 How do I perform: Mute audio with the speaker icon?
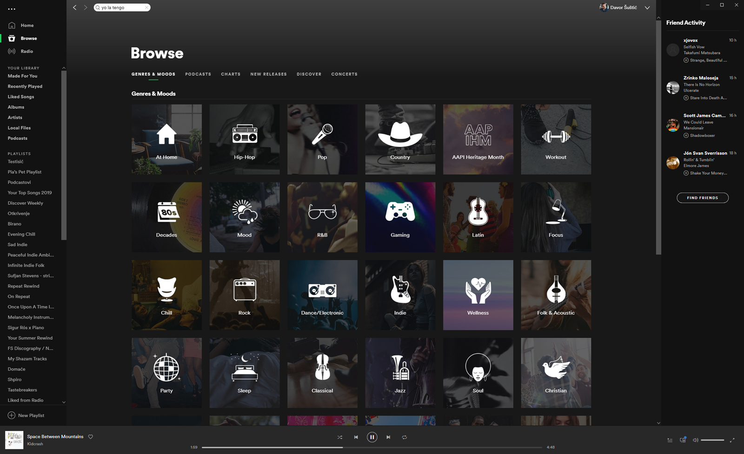tap(695, 440)
